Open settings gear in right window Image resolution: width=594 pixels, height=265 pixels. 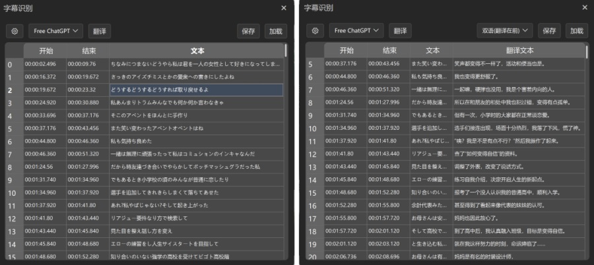tap(315, 31)
